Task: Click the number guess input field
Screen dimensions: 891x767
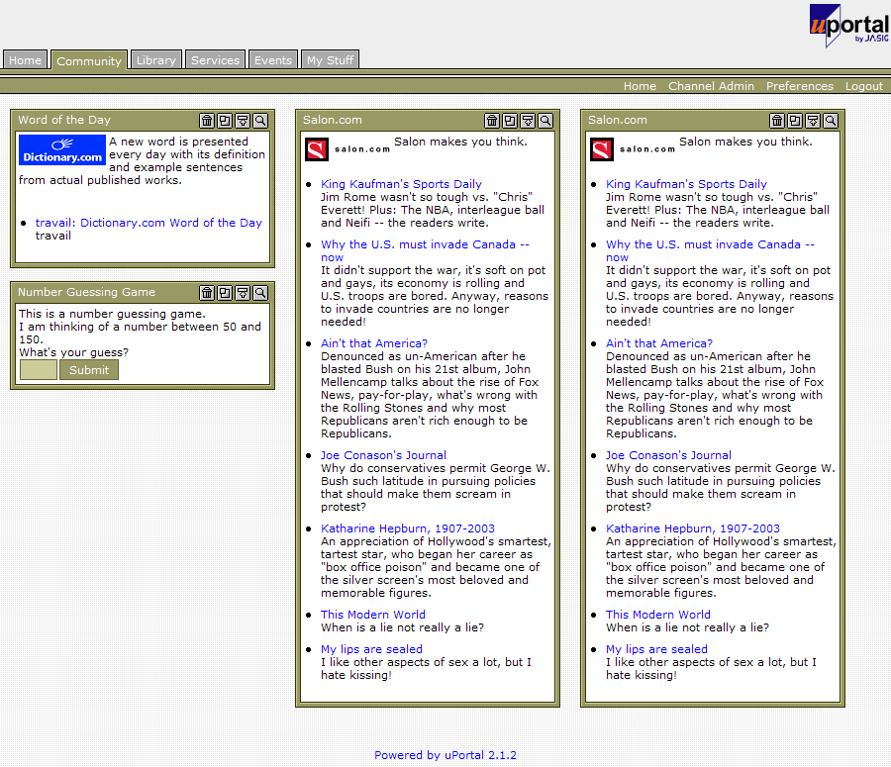Action: pyautogui.click(x=39, y=370)
